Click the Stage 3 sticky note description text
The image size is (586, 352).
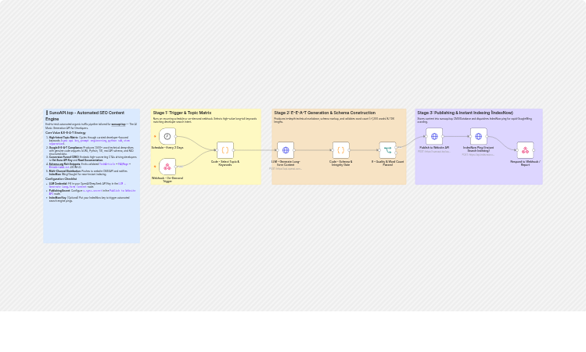click(474, 120)
